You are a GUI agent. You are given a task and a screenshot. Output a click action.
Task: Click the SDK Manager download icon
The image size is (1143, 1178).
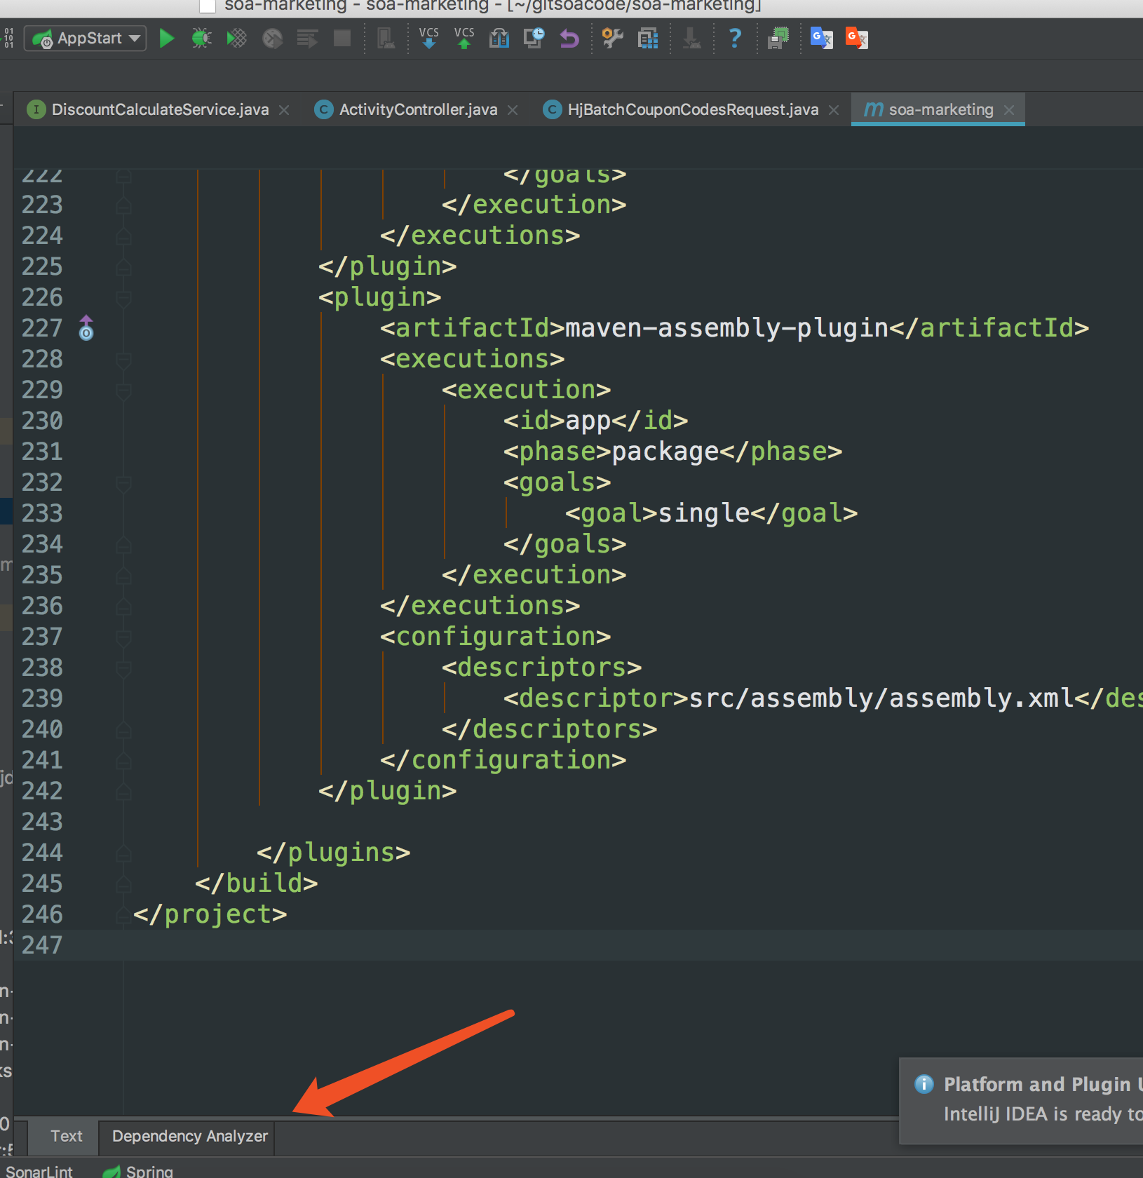[x=692, y=38]
